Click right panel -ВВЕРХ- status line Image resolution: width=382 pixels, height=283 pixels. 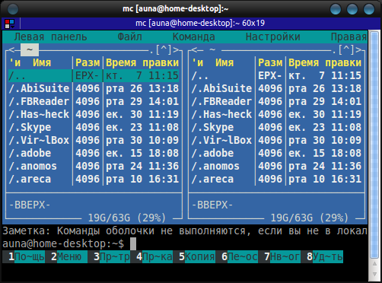click(212, 205)
